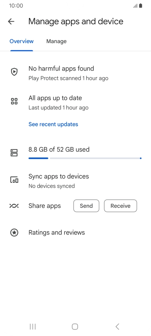Viewport: 151px width, 336px height.
Task: Open the storage drive icon
Action: [x=14, y=153]
